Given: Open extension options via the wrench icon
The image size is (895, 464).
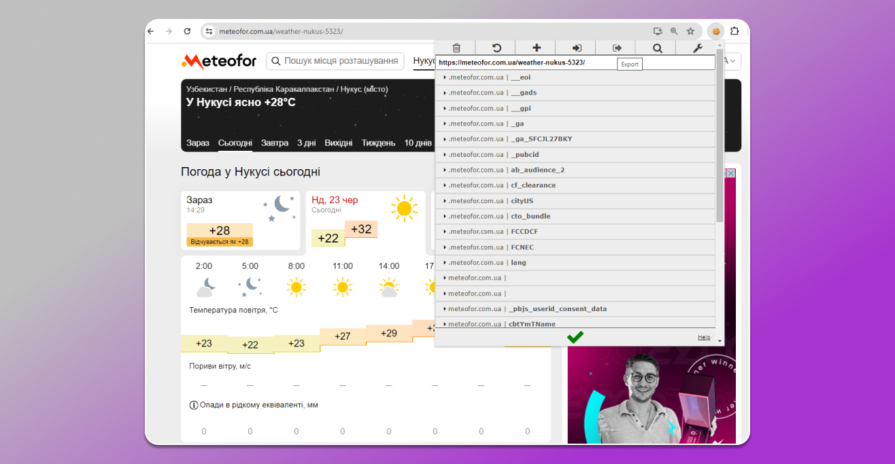Looking at the screenshot, I should (697, 48).
